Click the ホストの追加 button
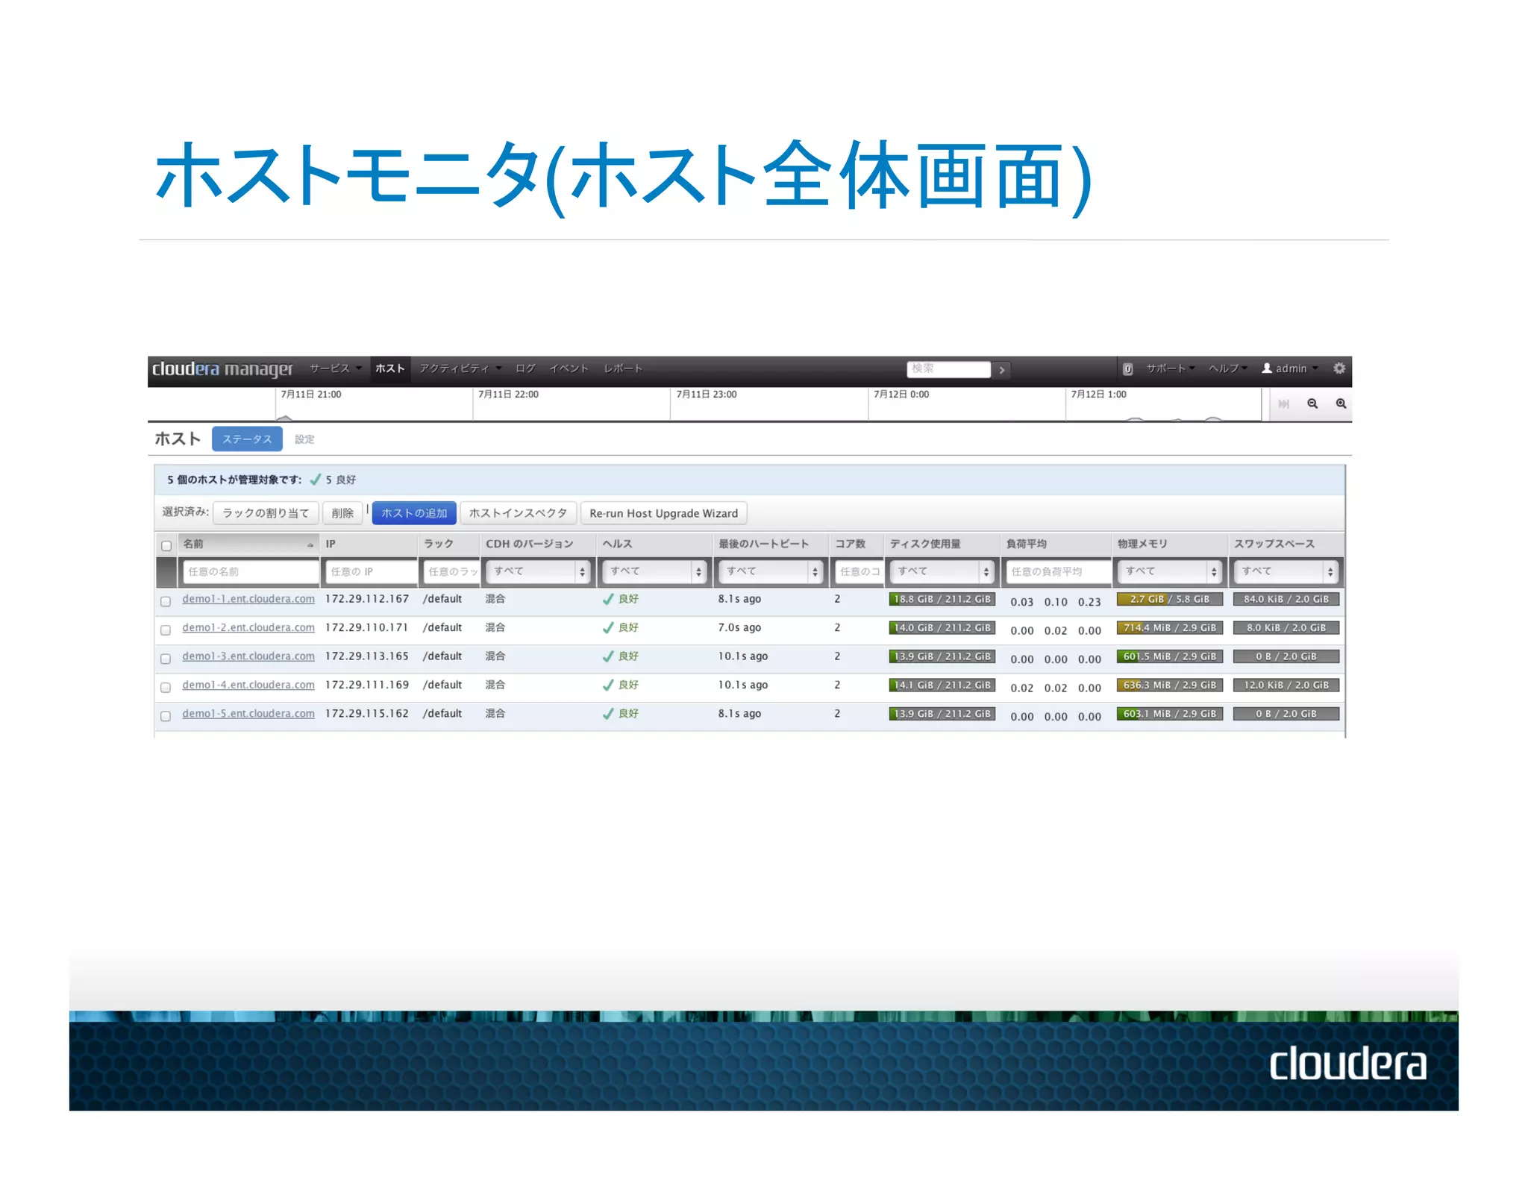Screen dimensions: 1528x1180 coord(414,513)
